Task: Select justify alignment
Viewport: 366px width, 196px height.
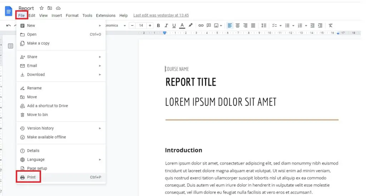Action: tap(253, 25)
